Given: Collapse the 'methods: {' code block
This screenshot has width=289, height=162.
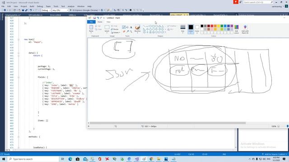Looking at the screenshot, I should pos(19,137).
